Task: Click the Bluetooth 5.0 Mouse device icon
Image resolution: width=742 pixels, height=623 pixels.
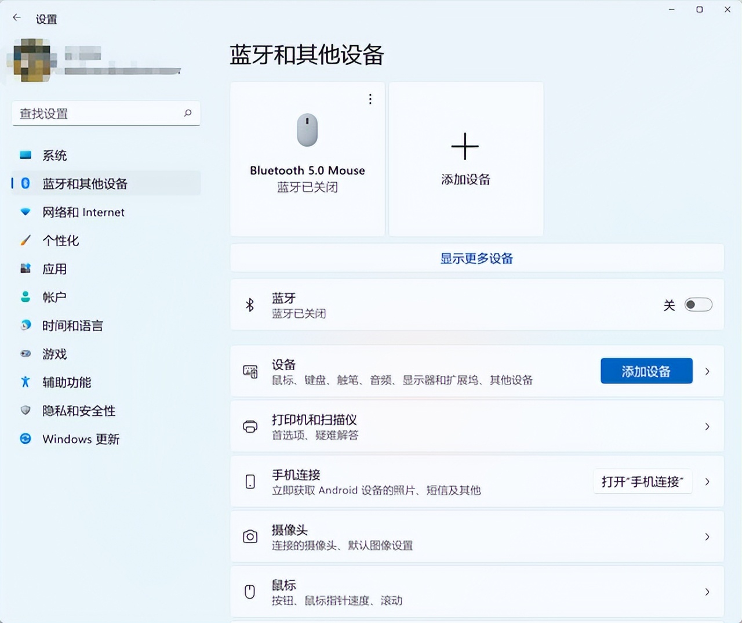Action: (x=307, y=131)
